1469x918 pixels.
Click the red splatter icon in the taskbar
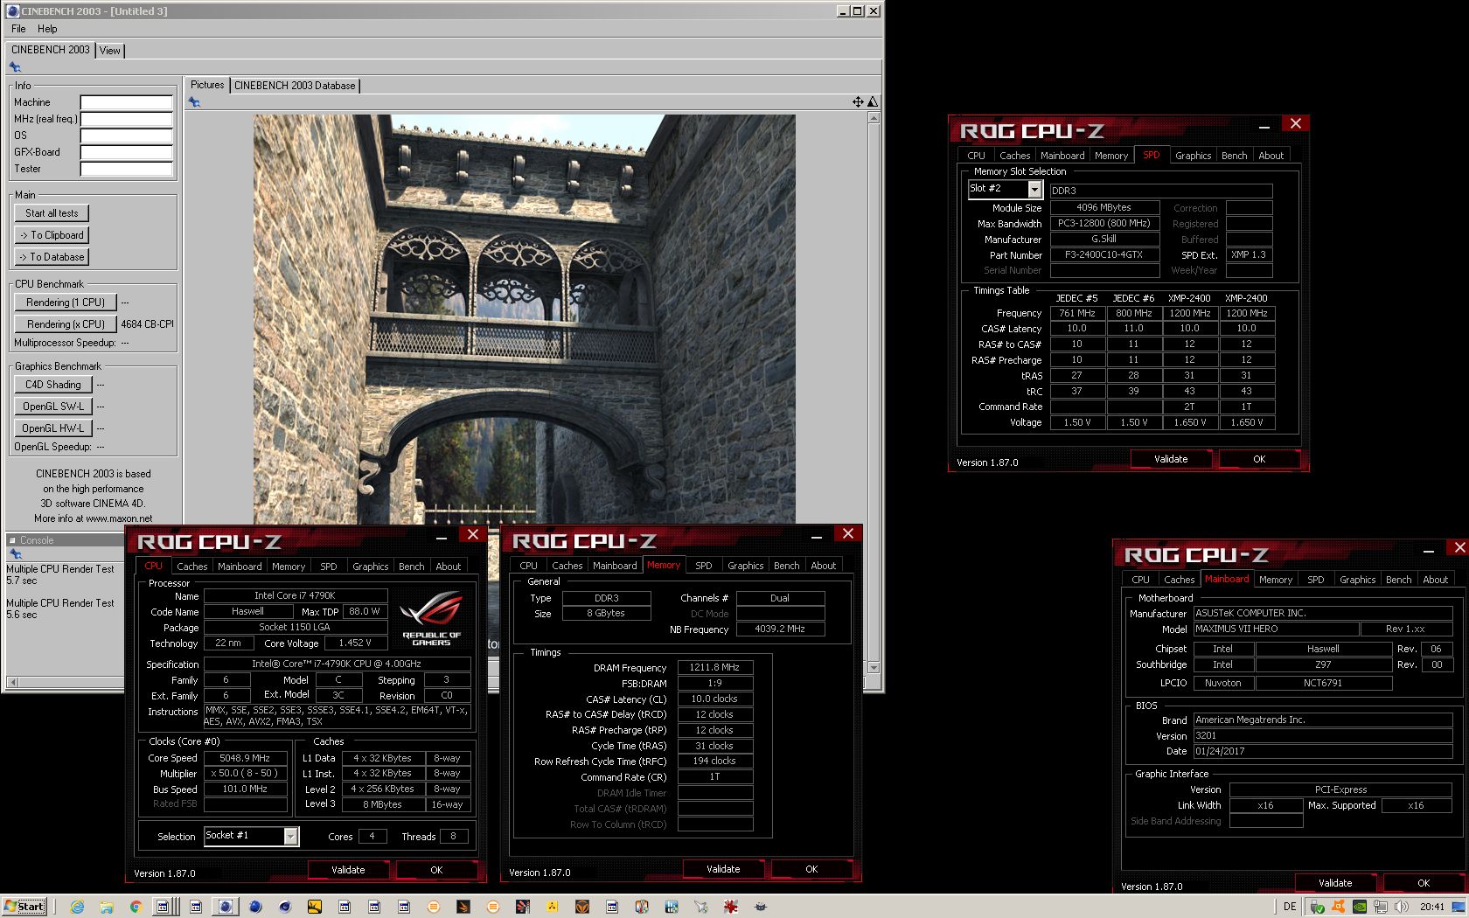pos(729,907)
